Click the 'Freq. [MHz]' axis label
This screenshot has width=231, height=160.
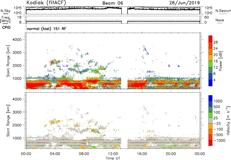5,19
